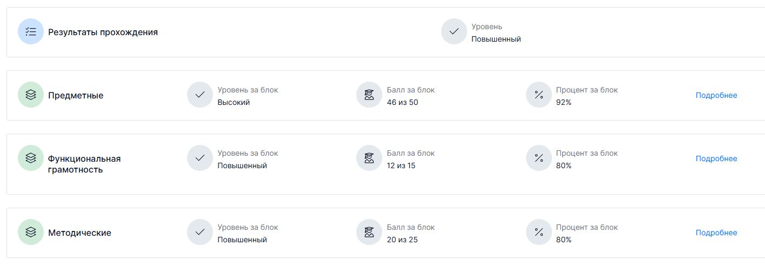The height and width of the screenshot is (265, 765).
Task: Click the checkmark icon in the Методические row
Action: tap(200, 233)
